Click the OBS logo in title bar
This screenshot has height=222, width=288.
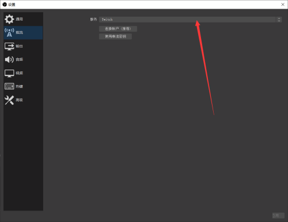pyautogui.click(x=5, y=5)
